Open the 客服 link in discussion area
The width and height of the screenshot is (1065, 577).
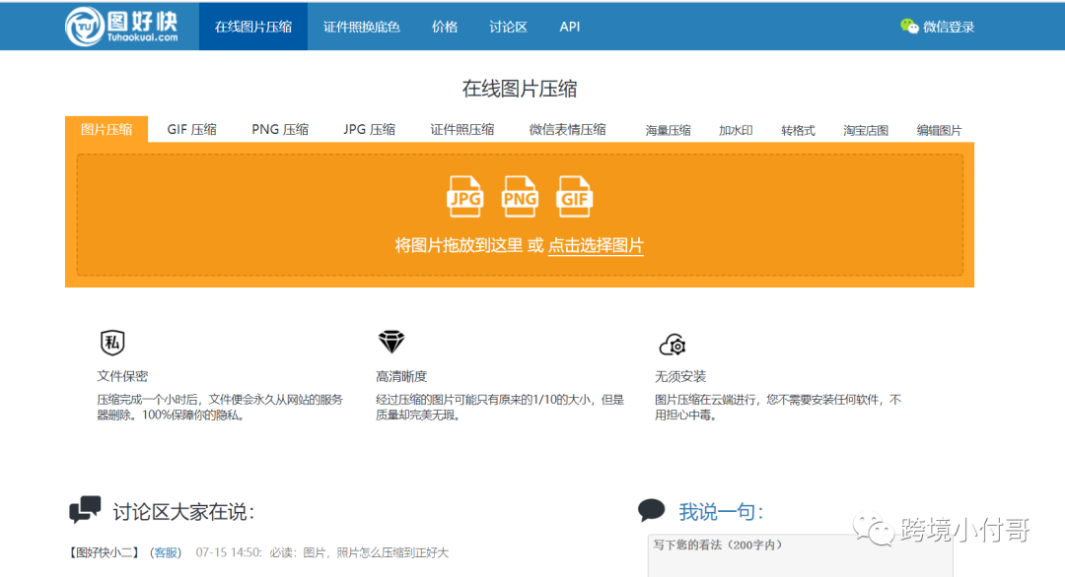tap(164, 552)
